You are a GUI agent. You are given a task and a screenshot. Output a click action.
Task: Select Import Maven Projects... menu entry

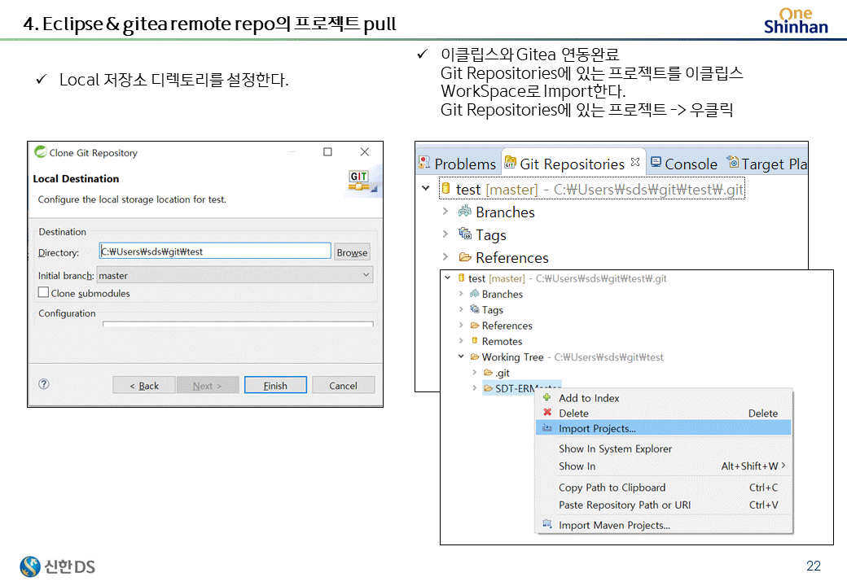(x=663, y=525)
